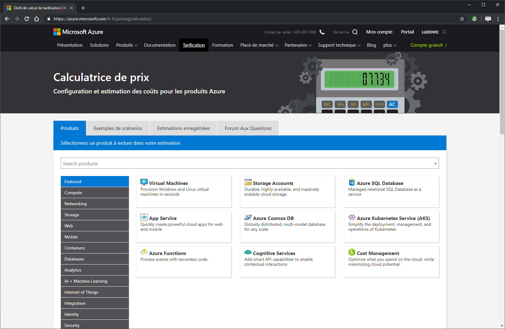Open Mon compte link
This screenshot has height=329, width=505.
[379, 32]
